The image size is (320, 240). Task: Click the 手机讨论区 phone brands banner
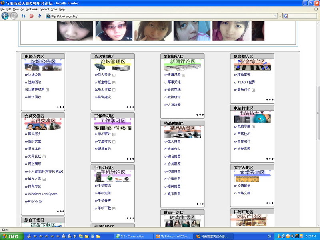(x=113, y=176)
